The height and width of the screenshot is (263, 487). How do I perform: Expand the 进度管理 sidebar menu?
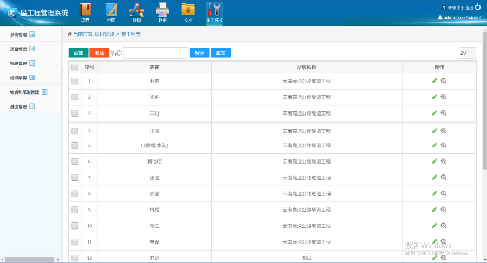22,106
